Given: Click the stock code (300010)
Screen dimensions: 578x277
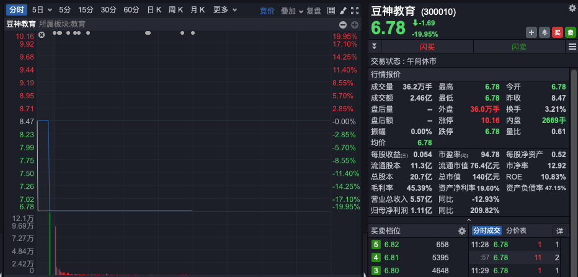Looking at the screenshot, I should pyautogui.click(x=438, y=12).
